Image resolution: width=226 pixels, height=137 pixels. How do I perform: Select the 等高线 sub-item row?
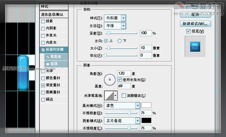point(56,57)
